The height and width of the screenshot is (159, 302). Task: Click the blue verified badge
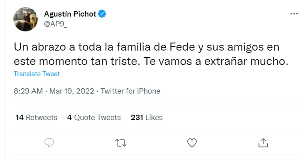pos(102,14)
